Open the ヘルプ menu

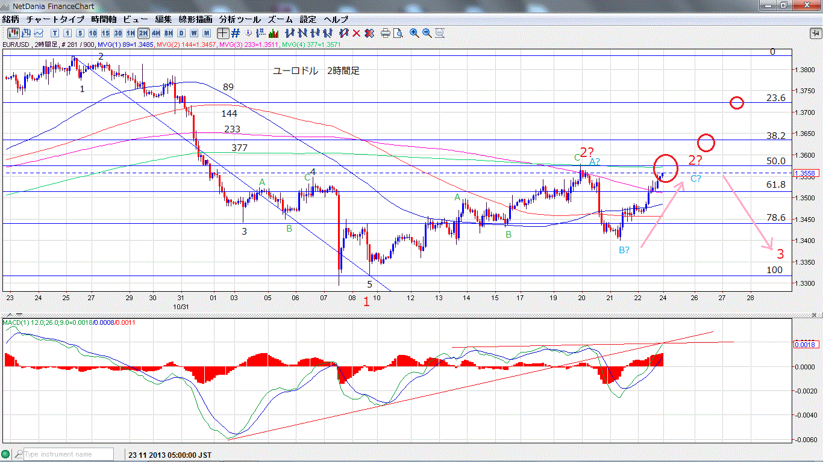[x=336, y=19]
